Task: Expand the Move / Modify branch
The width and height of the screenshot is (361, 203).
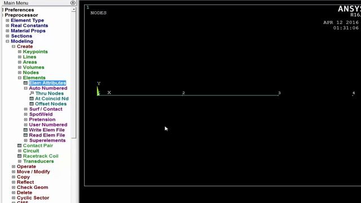Action: tap(14, 171)
